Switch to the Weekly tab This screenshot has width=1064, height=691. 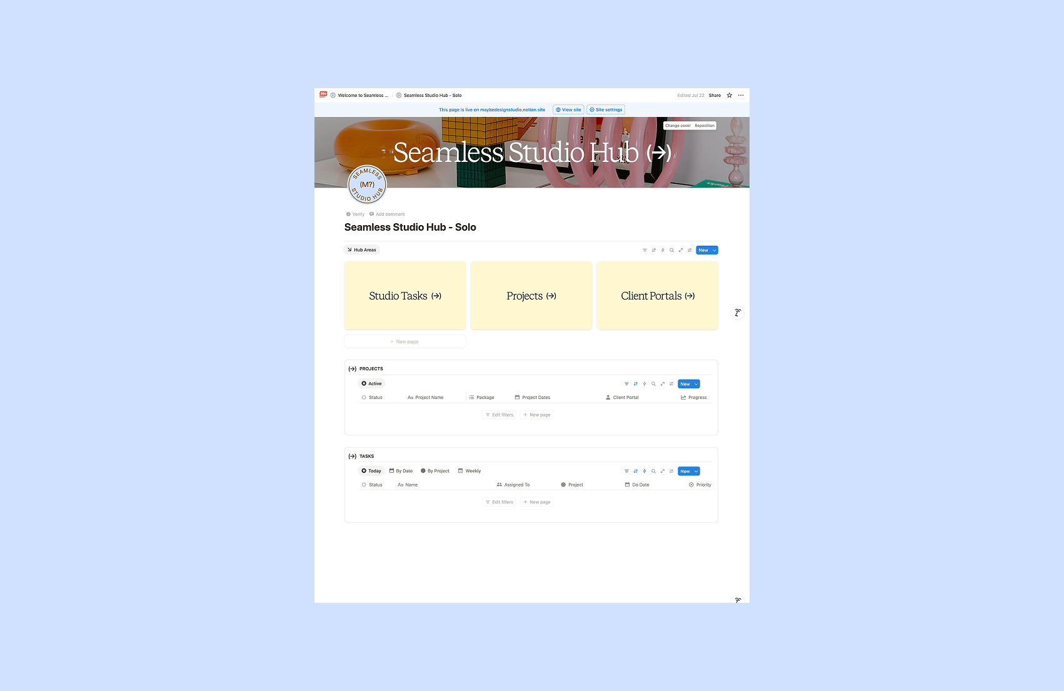coord(469,471)
